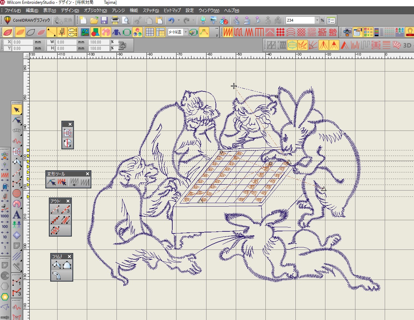Toggle show outlines empty leaf icon
This screenshot has height=320, width=414.
tap(31, 32)
